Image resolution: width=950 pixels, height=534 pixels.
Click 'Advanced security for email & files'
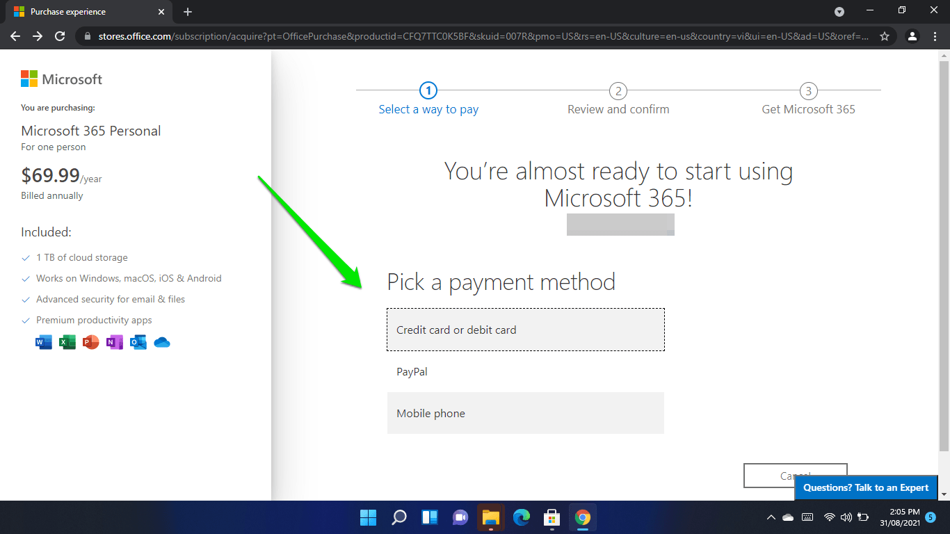[x=111, y=299]
